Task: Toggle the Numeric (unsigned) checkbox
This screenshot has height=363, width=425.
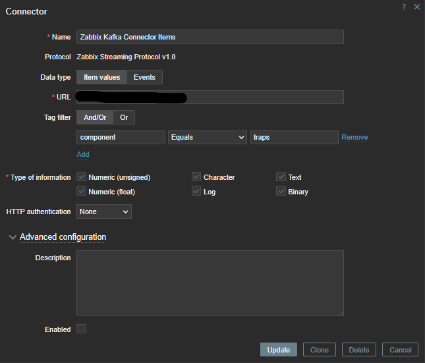Action: click(x=82, y=177)
